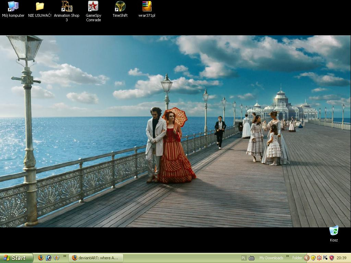Expand hidden Quick Launch items chevron
This screenshot has height=263, width=351.
(x=65, y=256)
